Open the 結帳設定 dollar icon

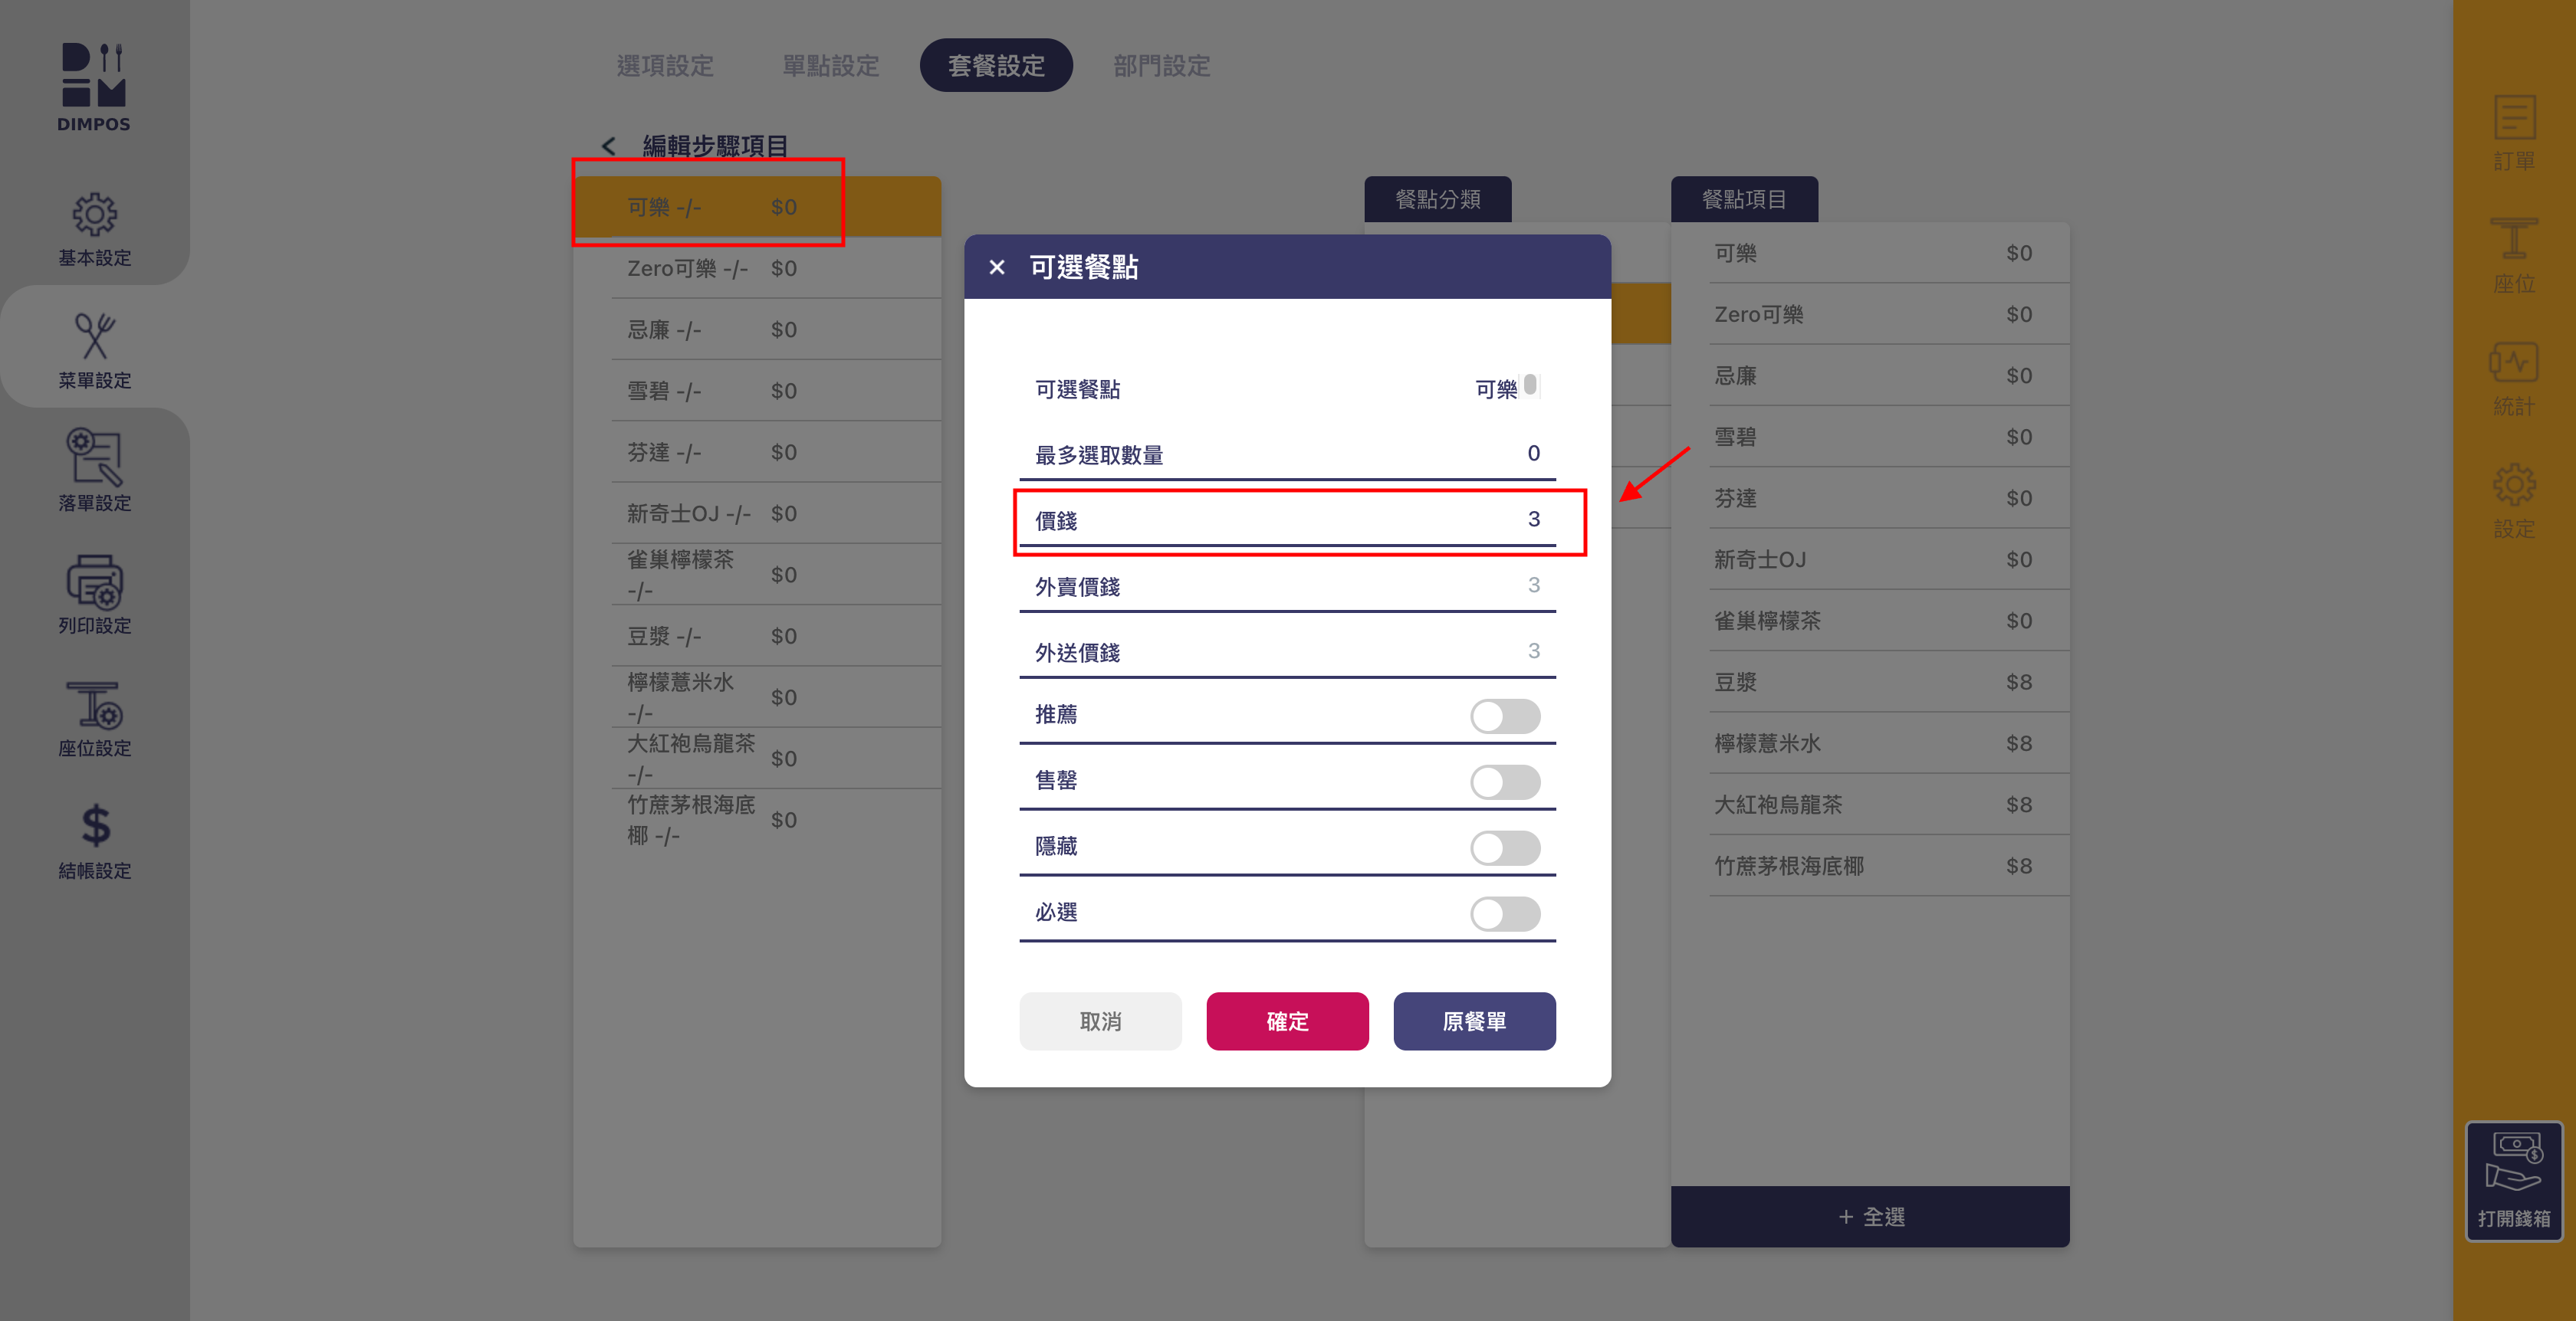coord(94,826)
